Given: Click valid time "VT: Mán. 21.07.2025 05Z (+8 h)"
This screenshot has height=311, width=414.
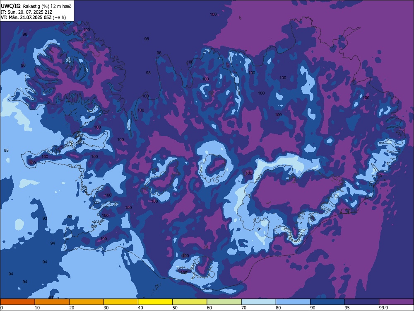Looking at the screenshot, I should click(x=33, y=17).
